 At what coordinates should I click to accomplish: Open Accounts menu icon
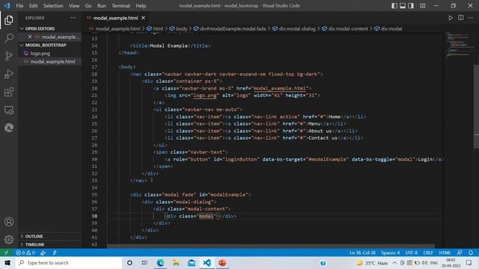[9, 222]
